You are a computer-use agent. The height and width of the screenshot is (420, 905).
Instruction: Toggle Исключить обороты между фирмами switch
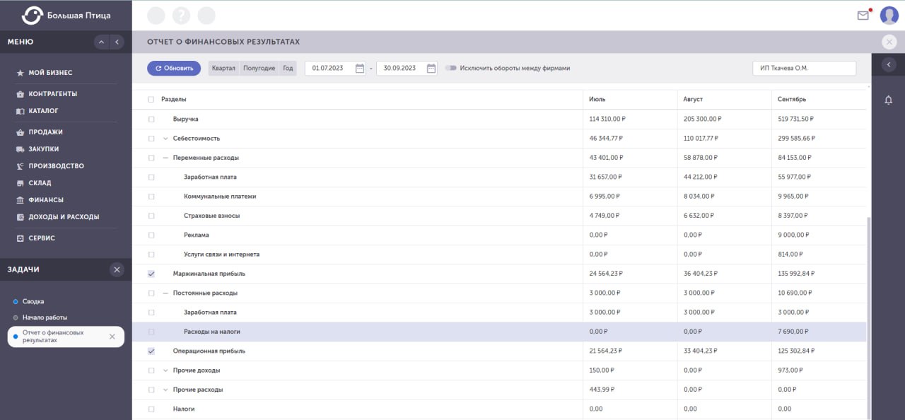pyautogui.click(x=450, y=69)
